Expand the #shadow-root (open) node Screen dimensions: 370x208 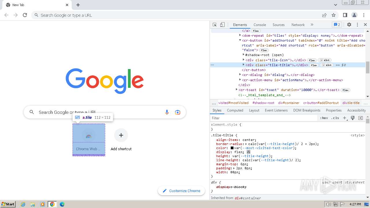point(243,55)
